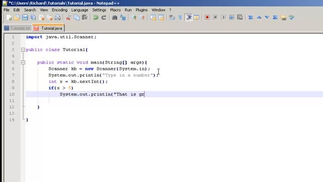The height and width of the screenshot is (182, 323).
Task: Click the "int x = kb.nextInt();" line
Action: (x=78, y=81)
